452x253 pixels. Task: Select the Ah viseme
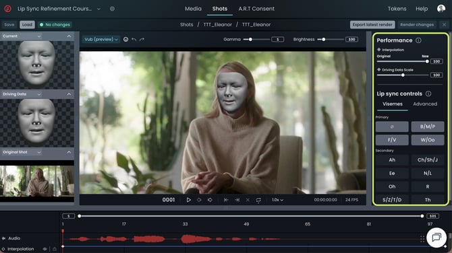click(x=392, y=160)
